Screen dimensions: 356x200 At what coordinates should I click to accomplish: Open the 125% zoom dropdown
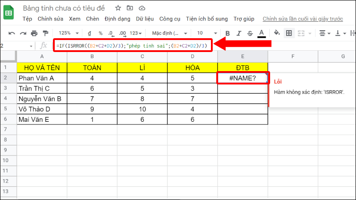pos(68,33)
